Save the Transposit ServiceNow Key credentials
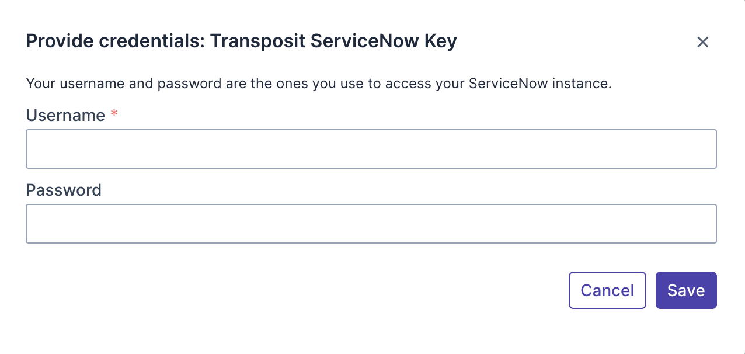 (685, 290)
